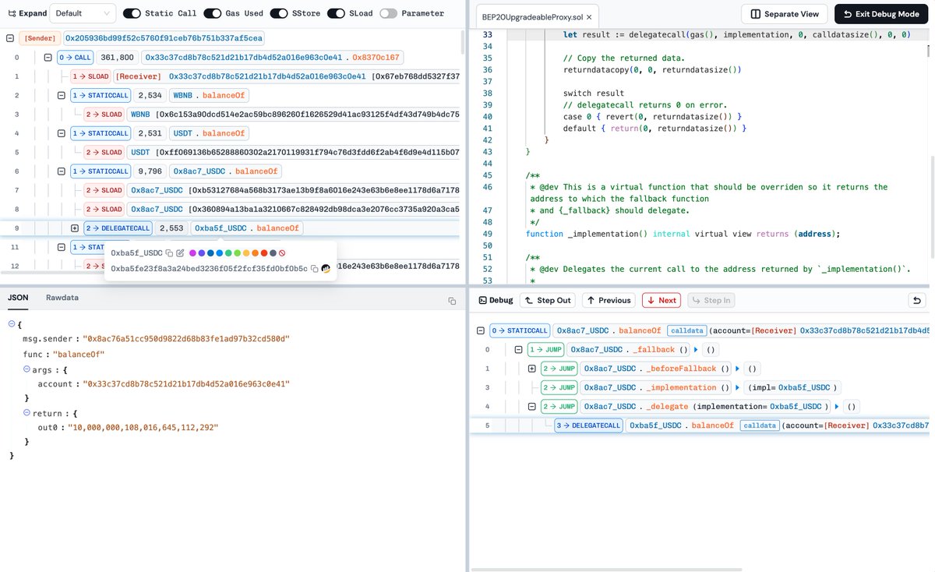Turn off the Gas Used switch
935x572 pixels.
[212, 13]
